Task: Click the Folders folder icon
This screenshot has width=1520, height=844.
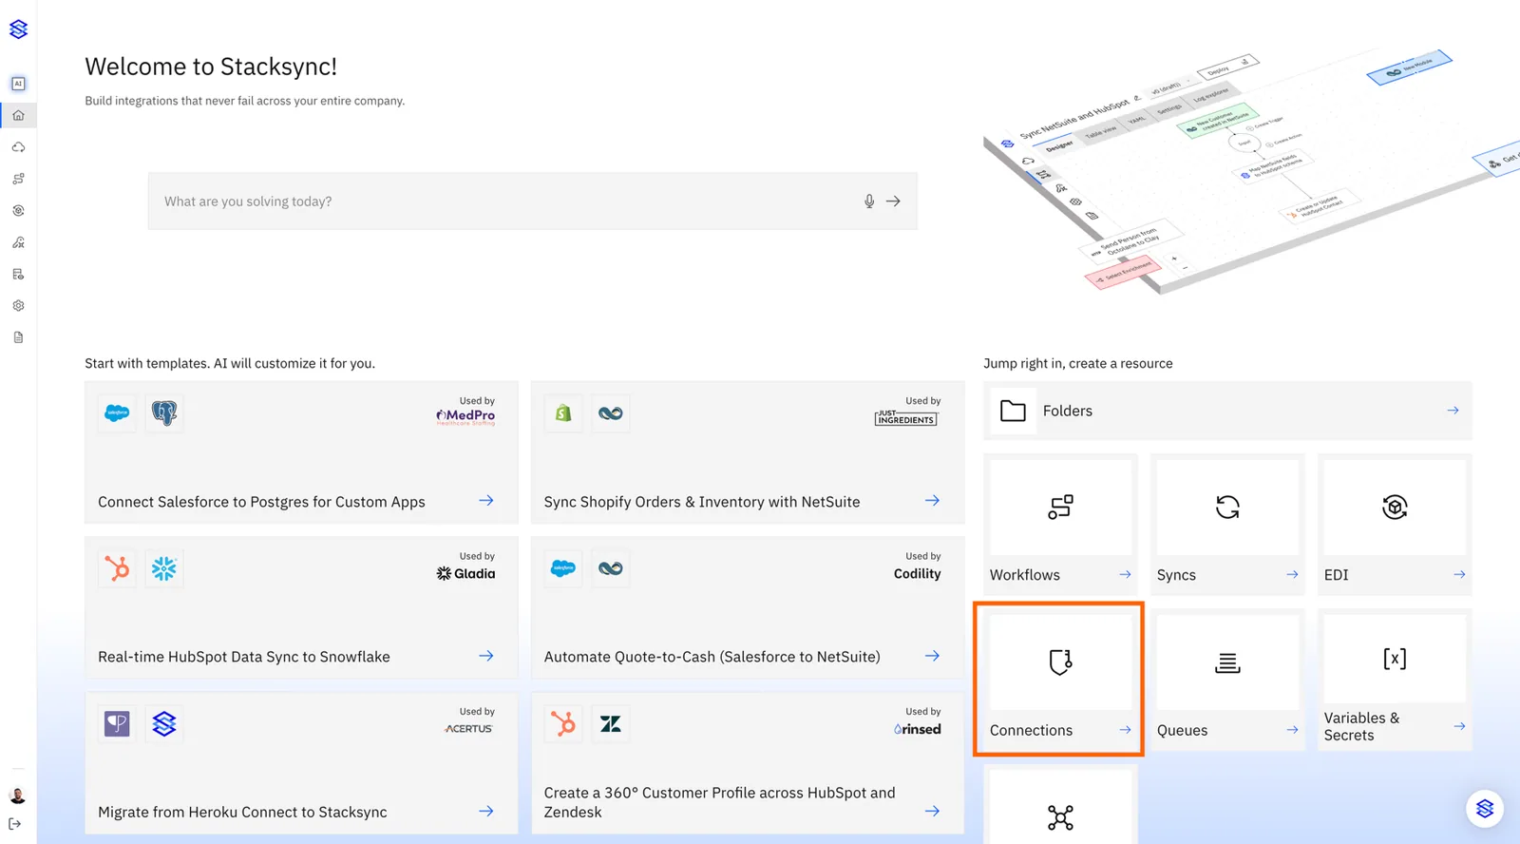Action: tap(1013, 411)
